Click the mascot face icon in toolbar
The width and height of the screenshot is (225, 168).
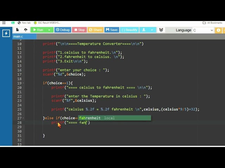tap(161, 30)
